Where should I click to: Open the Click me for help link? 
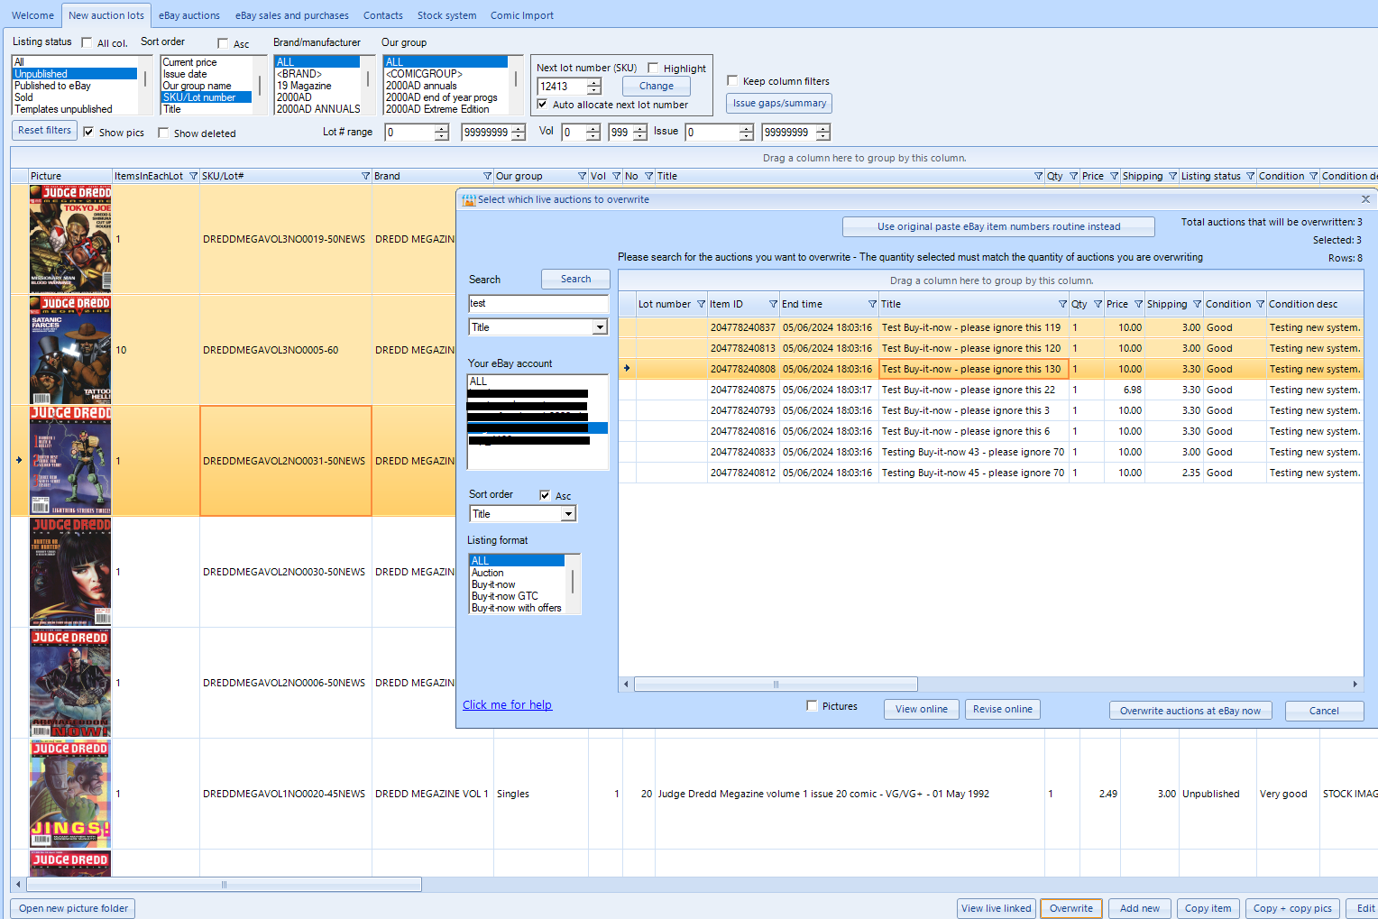click(x=507, y=705)
